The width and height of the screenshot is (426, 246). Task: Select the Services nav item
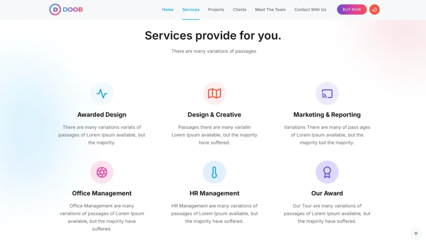[191, 10]
